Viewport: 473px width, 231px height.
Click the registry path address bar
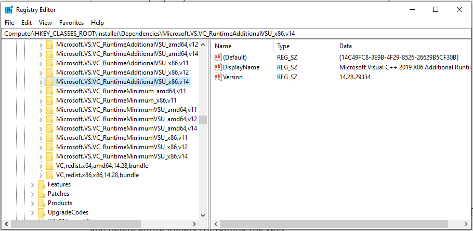point(237,34)
